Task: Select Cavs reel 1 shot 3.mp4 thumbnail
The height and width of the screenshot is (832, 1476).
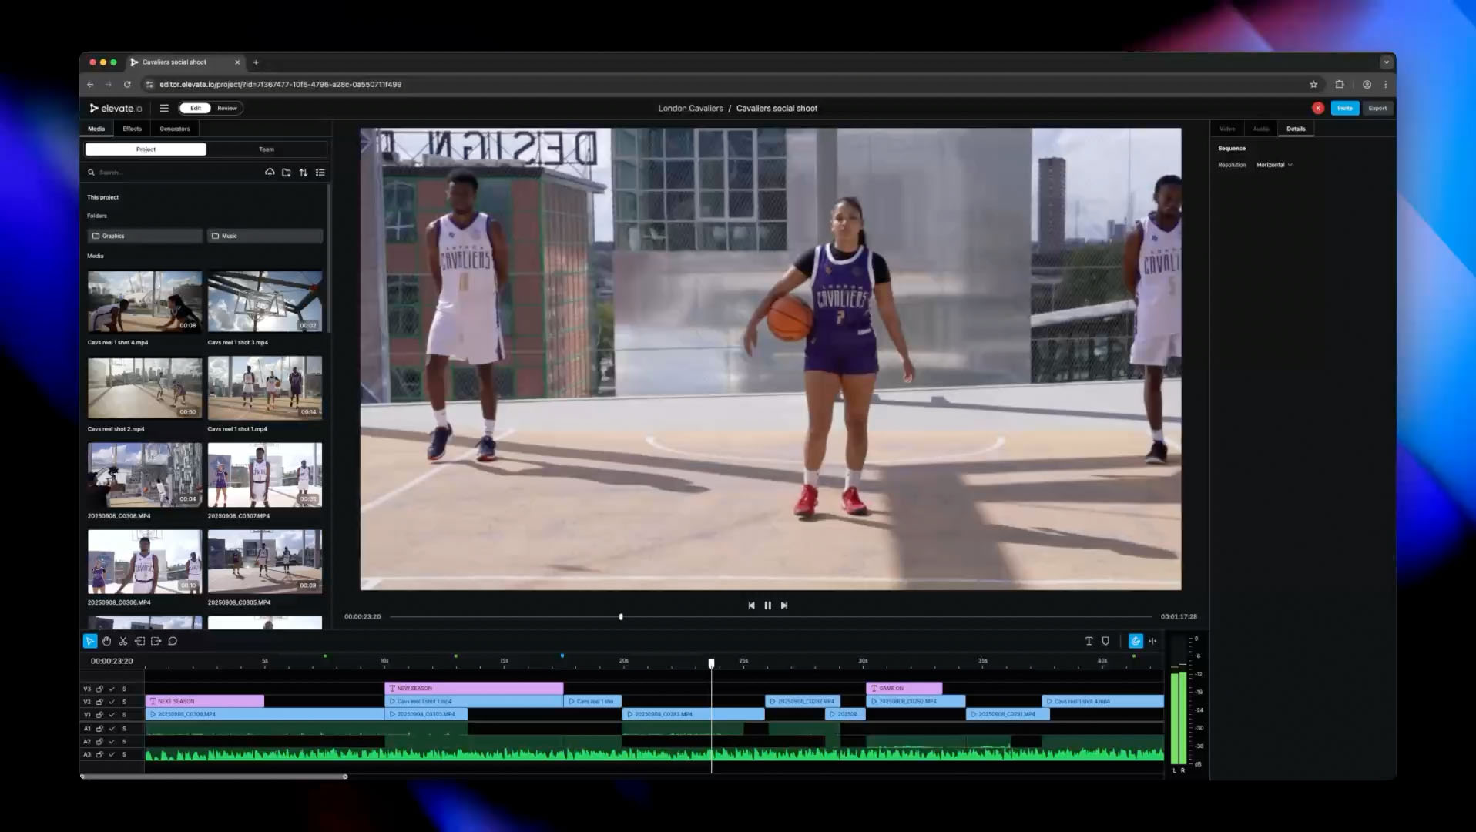Action: [265, 301]
